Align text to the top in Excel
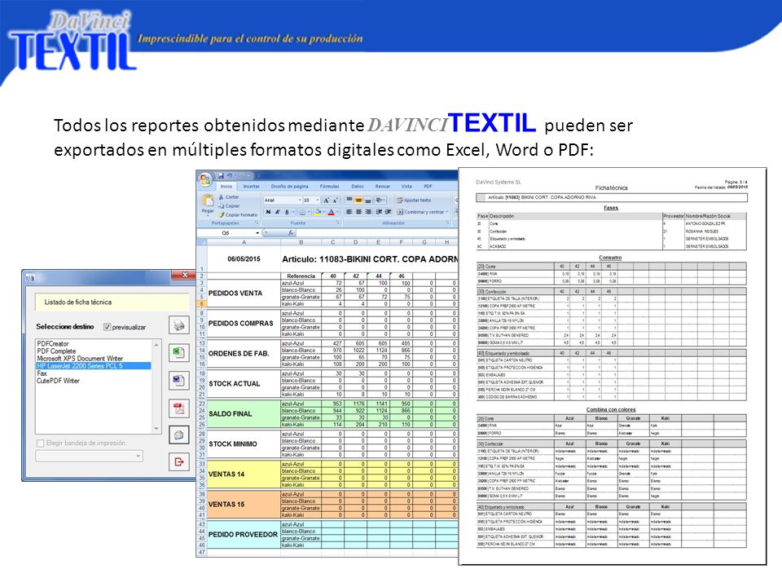The image size is (782, 587). pos(349,201)
